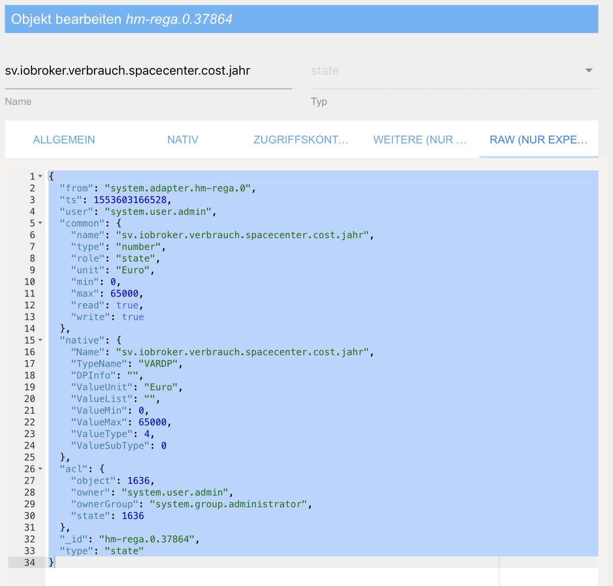Screen dimensions: 613x586
Task: Click the acl "state" value 1636
Action: coord(133,516)
